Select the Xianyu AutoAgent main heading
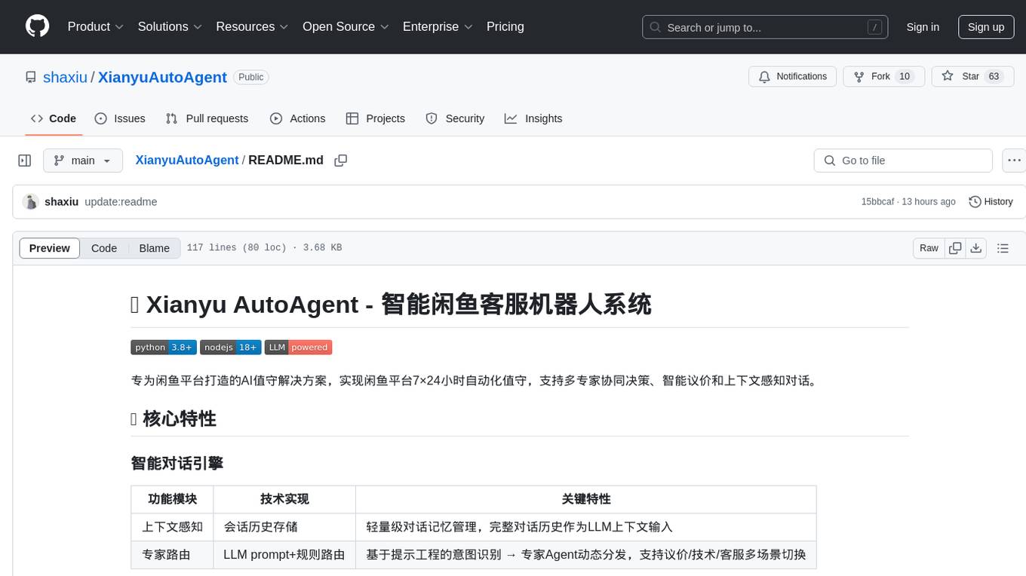The width and height of the screenshot is (1026, 576). pos(391,305)
